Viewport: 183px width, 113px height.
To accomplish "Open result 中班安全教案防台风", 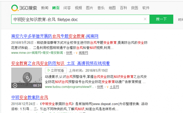I will click(x=30, y=97).
